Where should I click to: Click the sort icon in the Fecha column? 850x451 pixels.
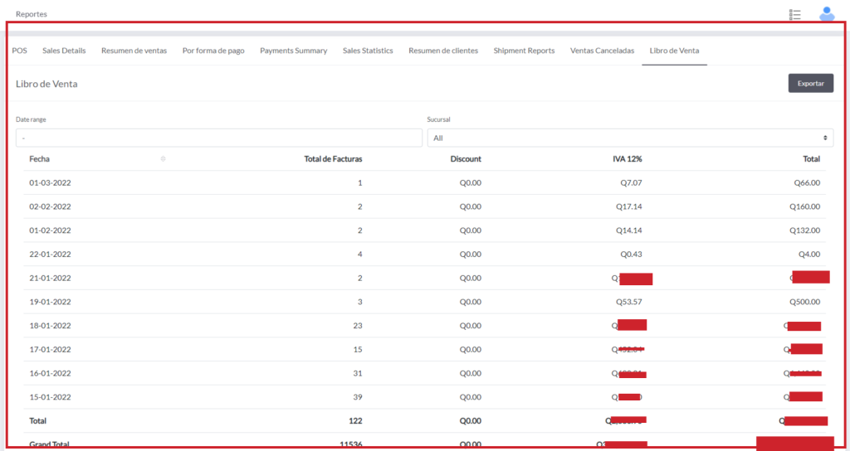click(163, 159)
